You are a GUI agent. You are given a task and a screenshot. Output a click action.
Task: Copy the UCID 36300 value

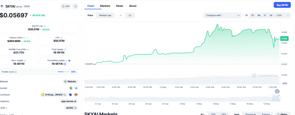[75, 108]
